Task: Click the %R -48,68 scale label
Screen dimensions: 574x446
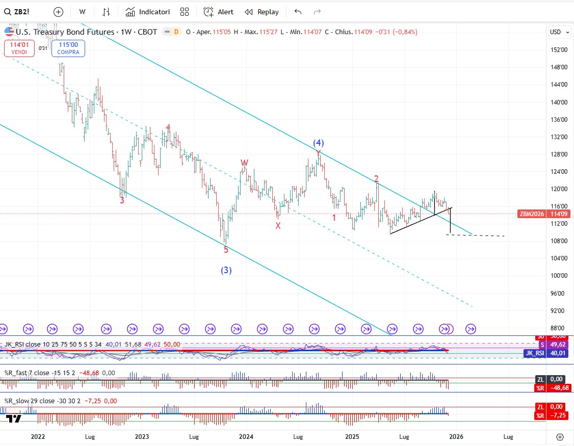Action: coord(553,388)
